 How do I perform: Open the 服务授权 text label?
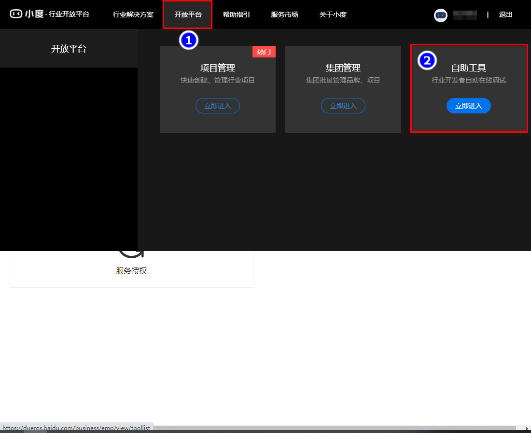[x=131, y=271]
